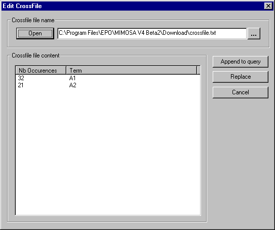
Task: Focus the crossfile path input field
Action: 152,33
